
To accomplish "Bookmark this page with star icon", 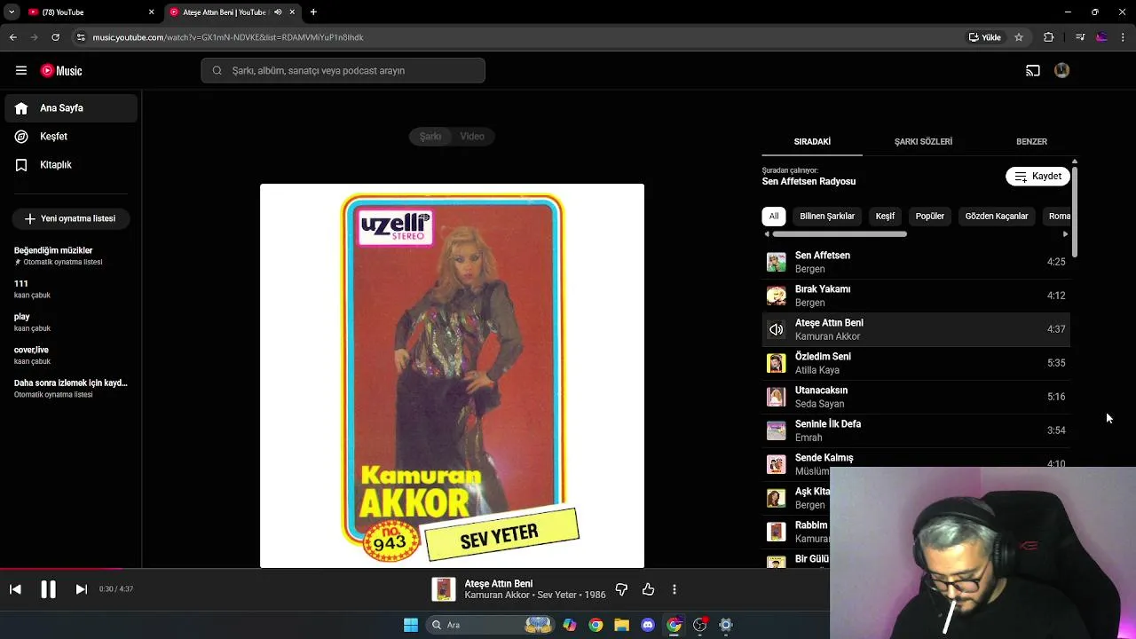I will [1019, 37].
